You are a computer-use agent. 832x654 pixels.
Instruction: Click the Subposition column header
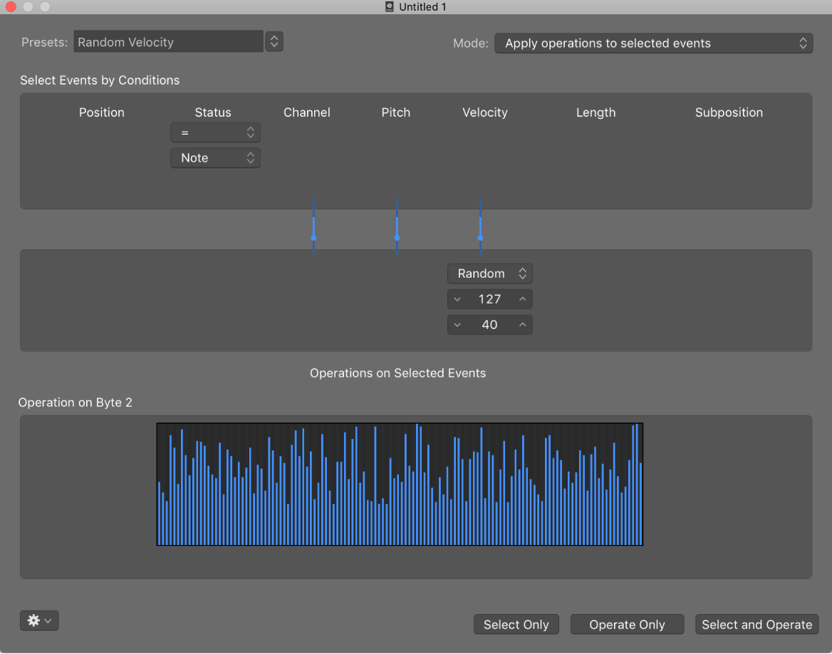pyautogui.click(x=729, y=113)
